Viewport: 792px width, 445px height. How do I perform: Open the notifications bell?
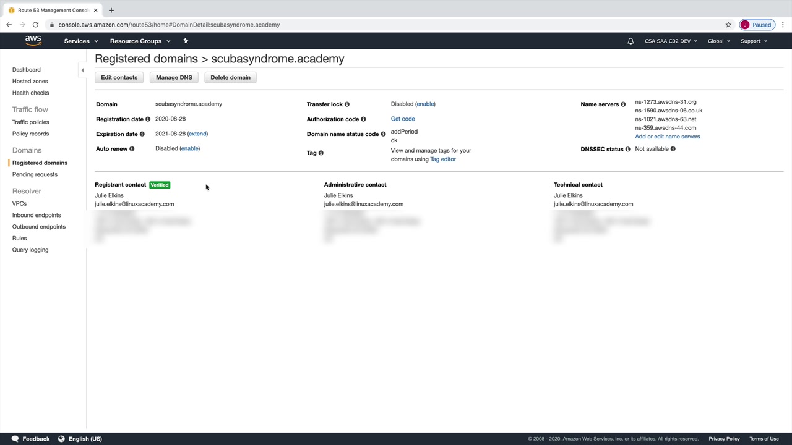pyautogui.click(x=631, y=41)
